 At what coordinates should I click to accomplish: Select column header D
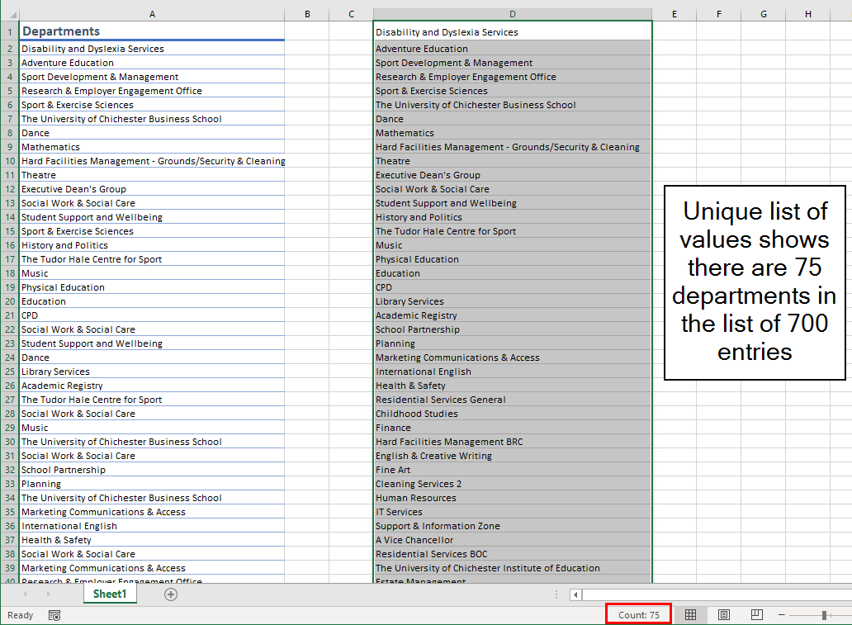coord(512,14)
